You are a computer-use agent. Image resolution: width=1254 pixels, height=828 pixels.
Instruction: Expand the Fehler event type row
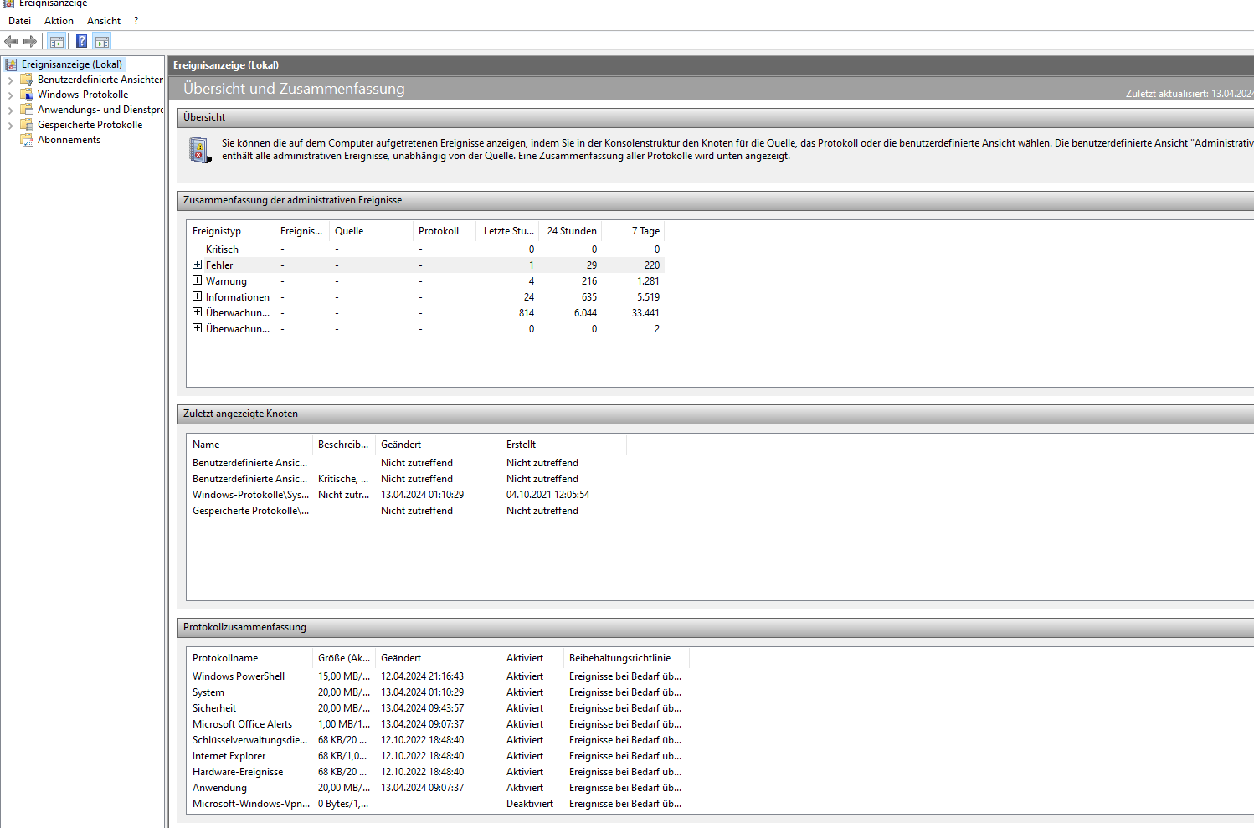pyautogui.click(x=197, y=265)
